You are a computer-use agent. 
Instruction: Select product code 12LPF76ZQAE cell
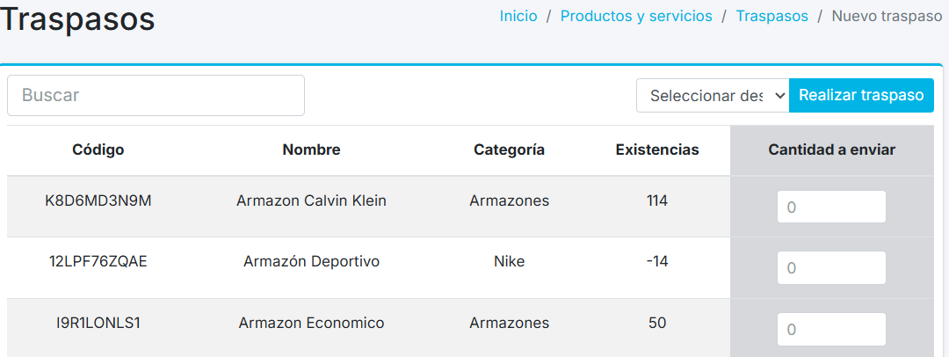point(98,261)
